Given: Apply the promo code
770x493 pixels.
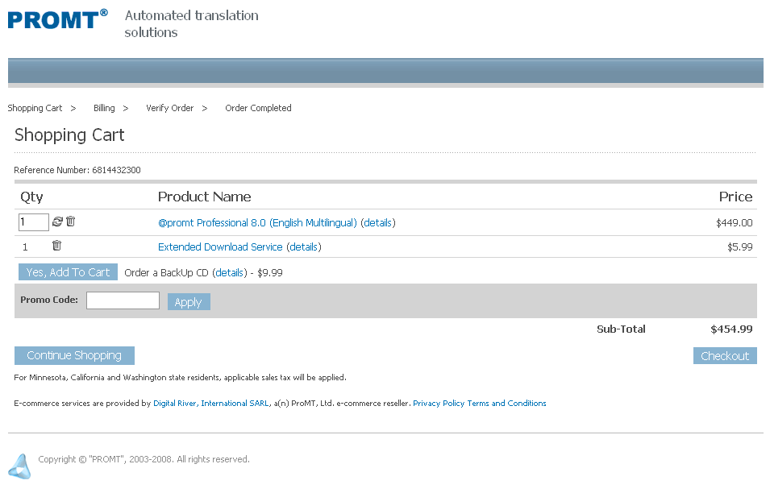Looking at the screenshot, I should tap(189, 302).
